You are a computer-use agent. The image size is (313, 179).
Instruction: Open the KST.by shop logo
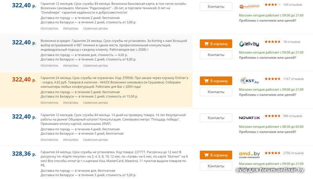250,81
